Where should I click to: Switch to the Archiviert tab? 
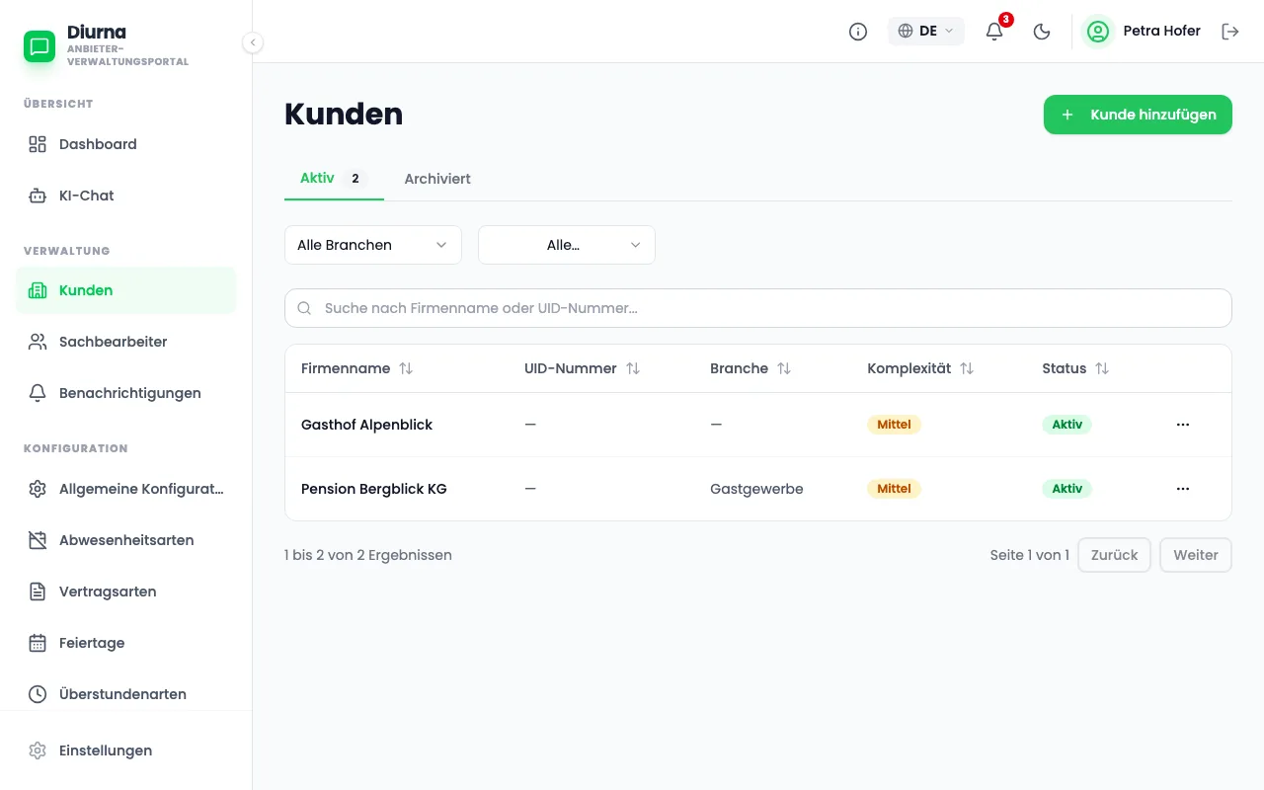(437, 179)
